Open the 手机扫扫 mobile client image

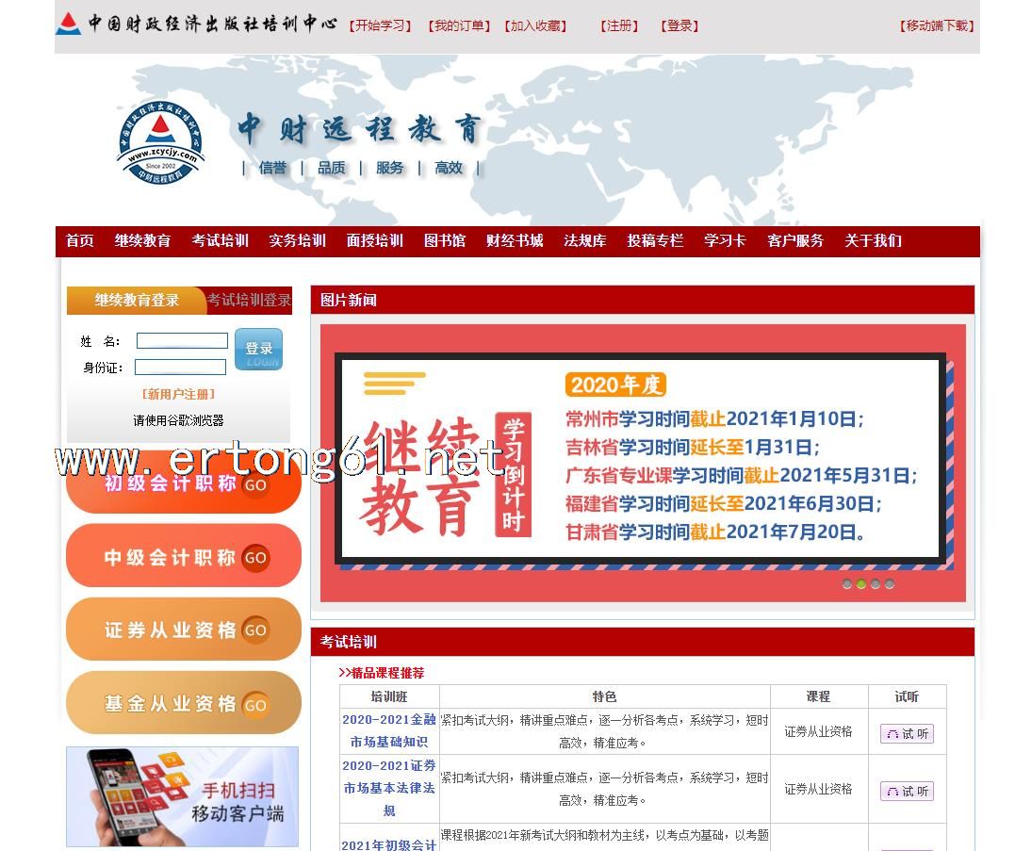click(182, 796)
